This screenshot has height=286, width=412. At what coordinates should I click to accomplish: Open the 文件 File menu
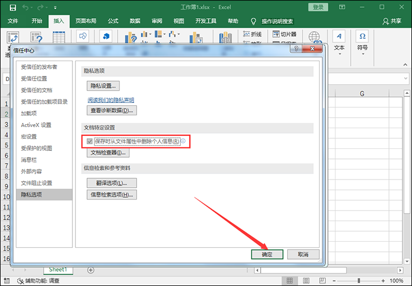click(x=12, y=21)
